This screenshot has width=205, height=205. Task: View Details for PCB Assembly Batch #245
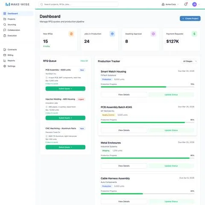(x=124, y=130)
